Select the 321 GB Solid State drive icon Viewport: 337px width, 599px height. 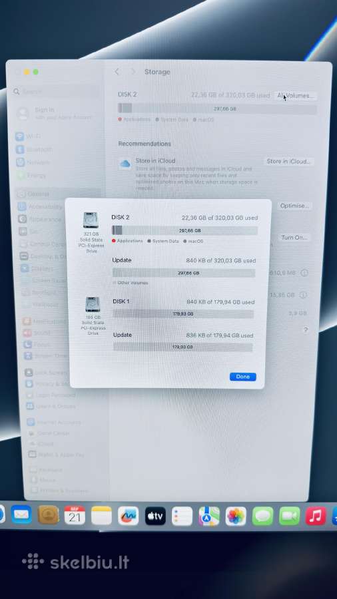click(91, 220)
